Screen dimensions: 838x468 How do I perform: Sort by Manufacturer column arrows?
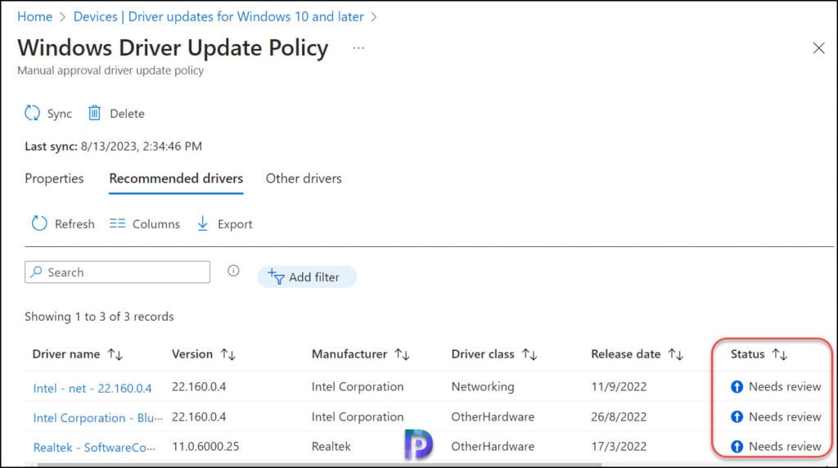click(402, 354)
